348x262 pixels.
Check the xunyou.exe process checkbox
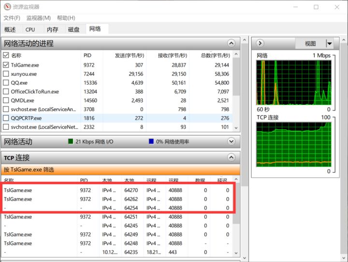pyautogui.click(x=6, y=74)
